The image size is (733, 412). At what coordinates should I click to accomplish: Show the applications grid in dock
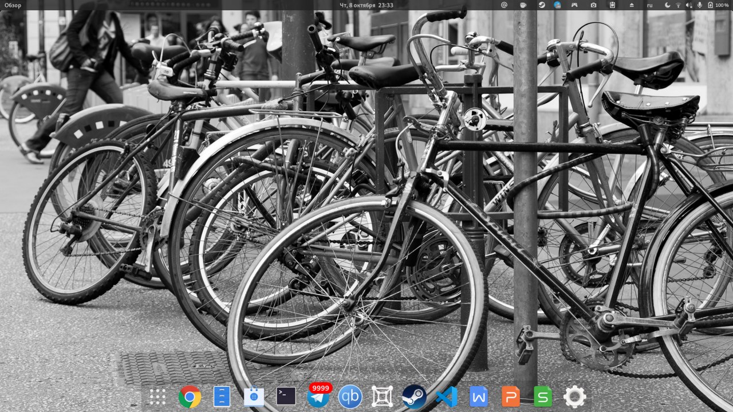coord(157,397)
